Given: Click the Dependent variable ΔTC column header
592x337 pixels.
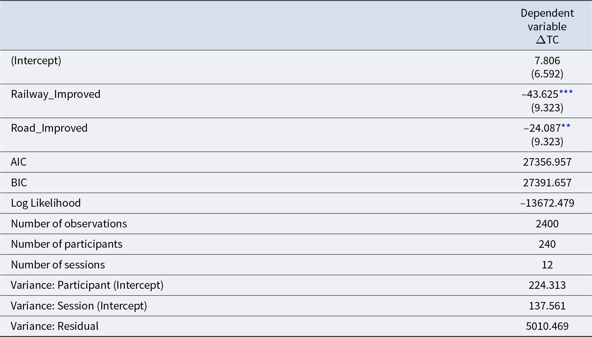Looking at the screenshot, I should (x=547, y=26).
